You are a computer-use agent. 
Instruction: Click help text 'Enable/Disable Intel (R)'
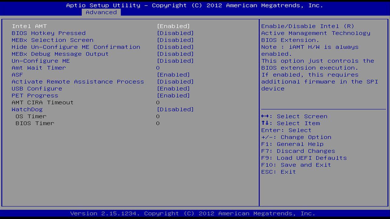(308, 26)
